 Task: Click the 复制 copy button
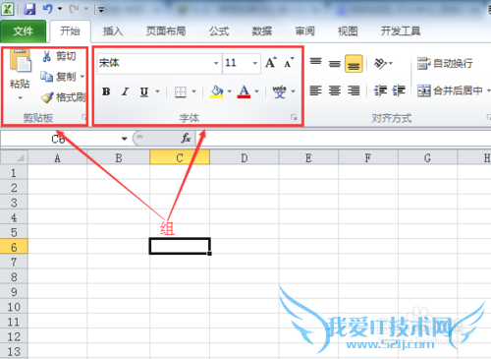click(58, 77)
